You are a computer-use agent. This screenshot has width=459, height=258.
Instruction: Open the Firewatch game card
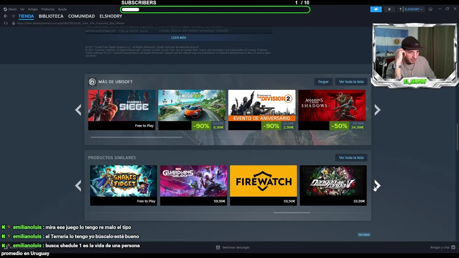(x=263, y=185)
